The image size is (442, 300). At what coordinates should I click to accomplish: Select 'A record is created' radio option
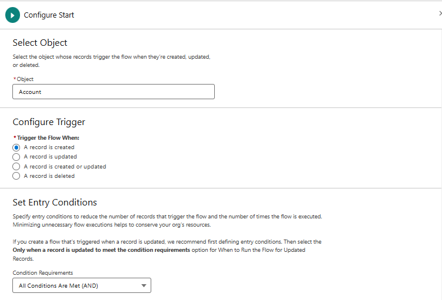[16, 147]
